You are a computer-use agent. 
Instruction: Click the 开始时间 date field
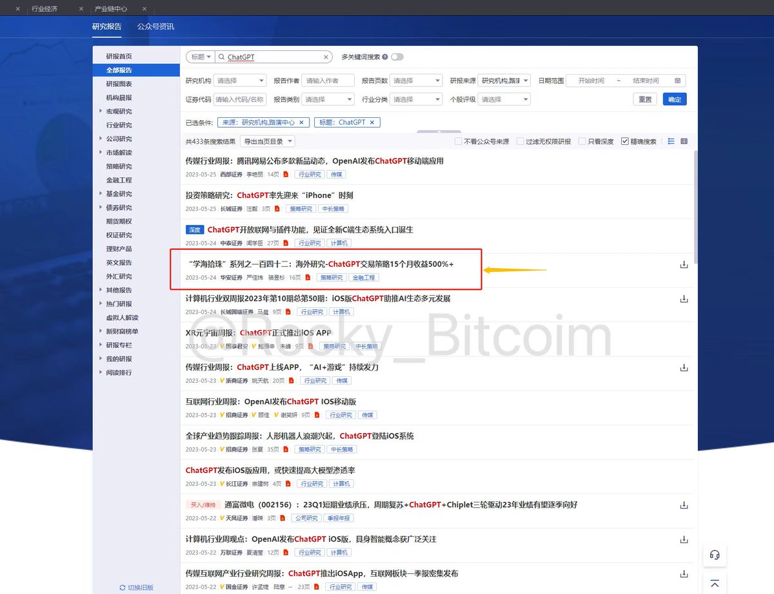[x=591, y=81]
